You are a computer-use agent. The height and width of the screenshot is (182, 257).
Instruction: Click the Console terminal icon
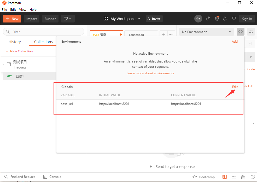(x=45, y=177)
